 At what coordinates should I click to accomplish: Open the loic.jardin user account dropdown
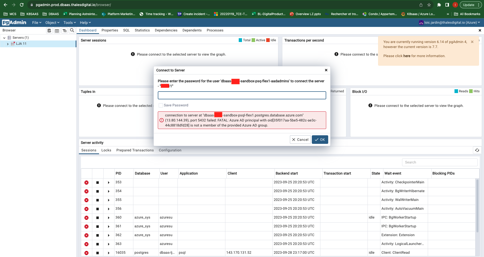(449, 22)
